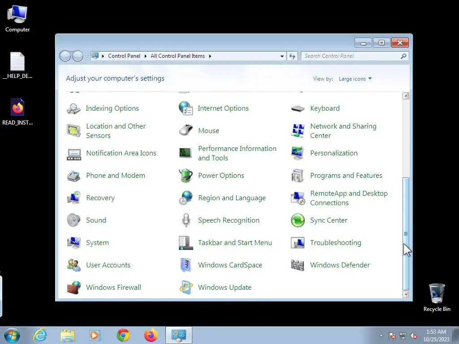Click the Windows Update text link

pyautogui.click(x=225, y=288)
